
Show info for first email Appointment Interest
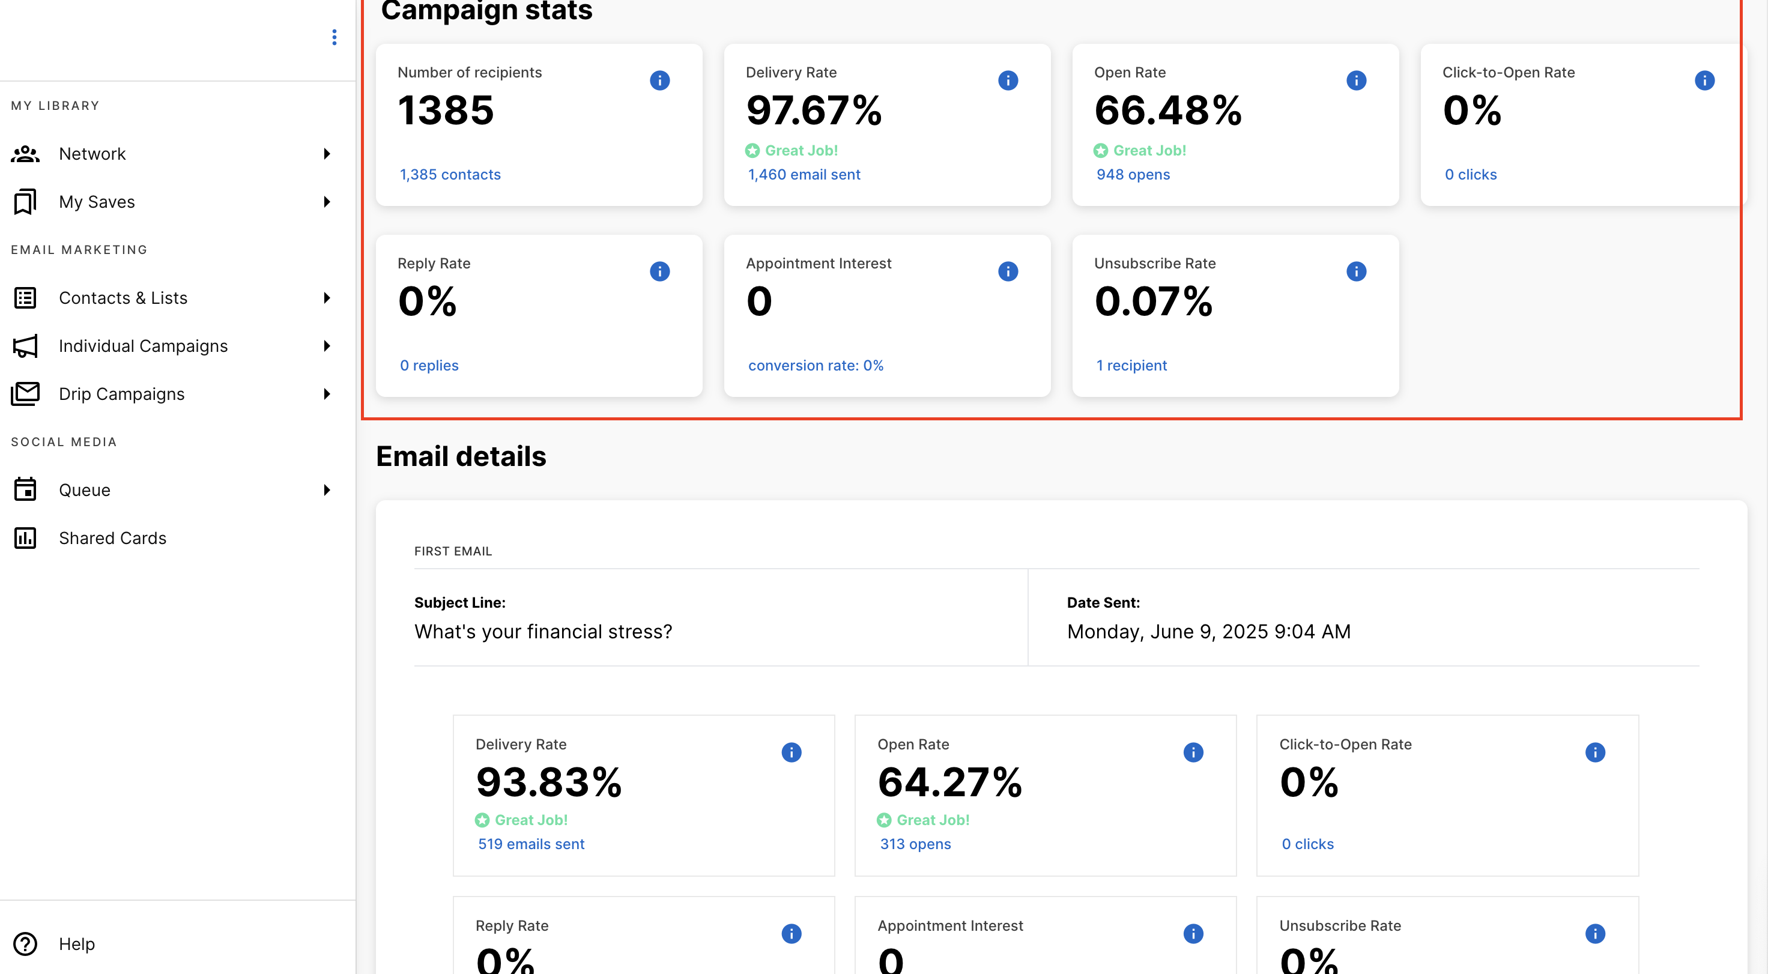pos(1193,934)
